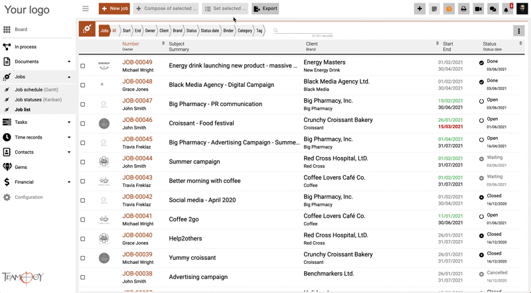Open Board in the sidebar

[21, 29]
